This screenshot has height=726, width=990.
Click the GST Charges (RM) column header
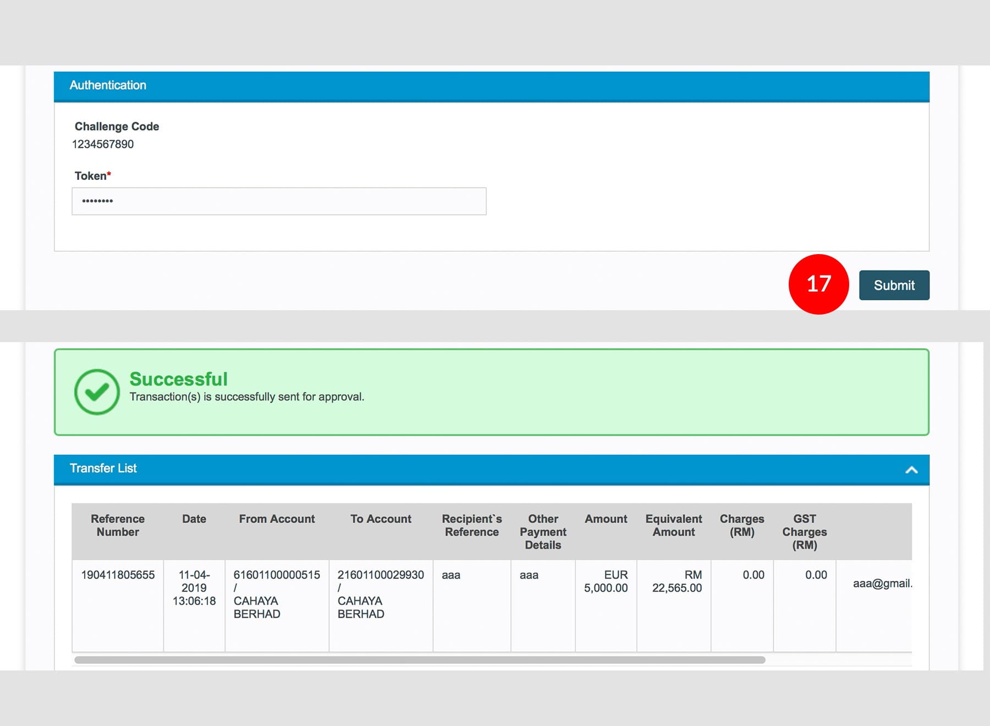[x=804, y=532]
